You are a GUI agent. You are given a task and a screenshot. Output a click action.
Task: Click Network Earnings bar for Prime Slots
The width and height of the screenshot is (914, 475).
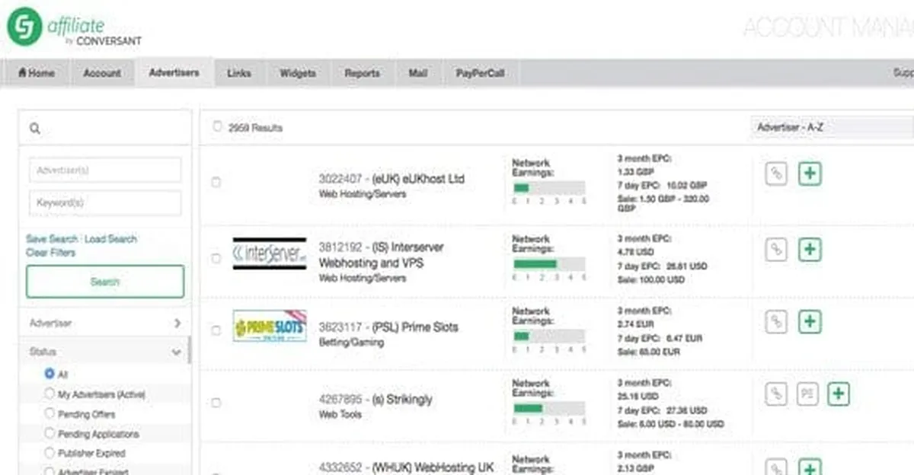click(549, 336)
